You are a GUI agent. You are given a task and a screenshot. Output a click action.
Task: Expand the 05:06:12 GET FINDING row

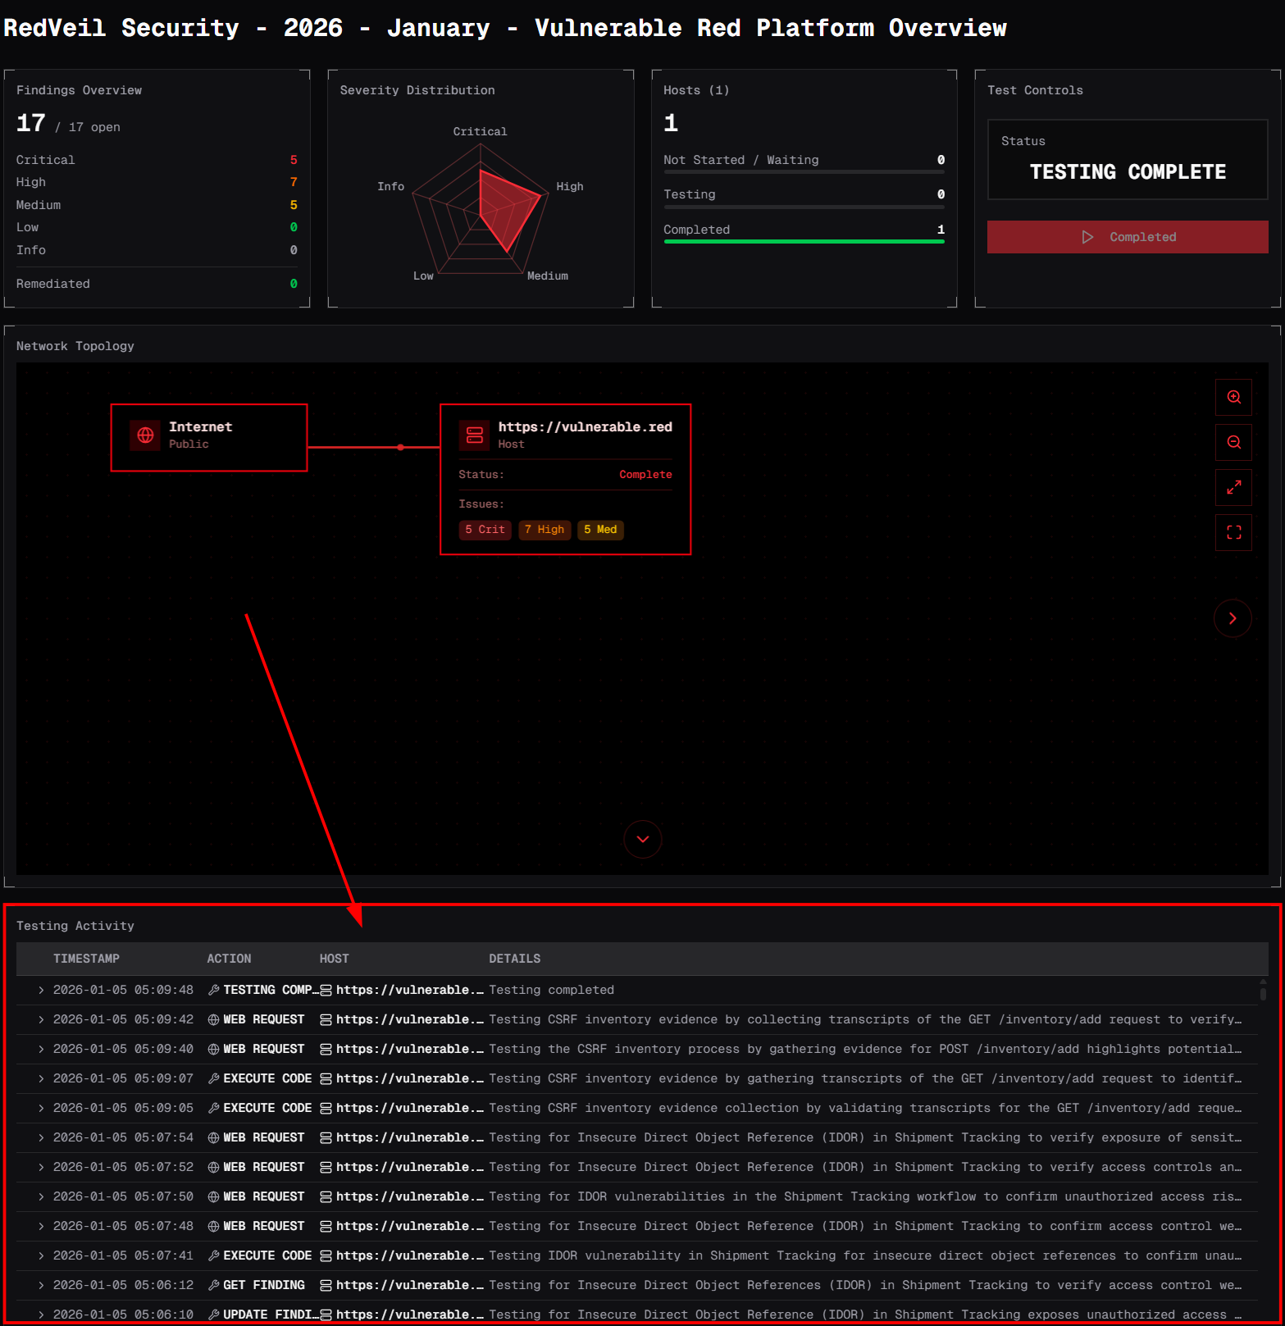(41, 1286)
